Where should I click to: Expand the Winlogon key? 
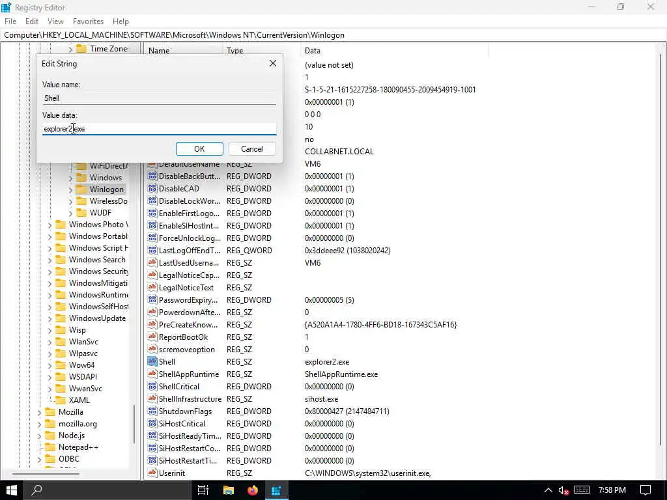click(x=70, y=189)
